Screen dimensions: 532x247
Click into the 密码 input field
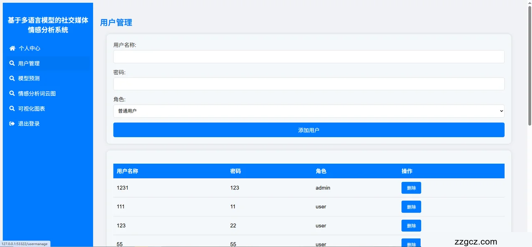click(x=308, y=84)
